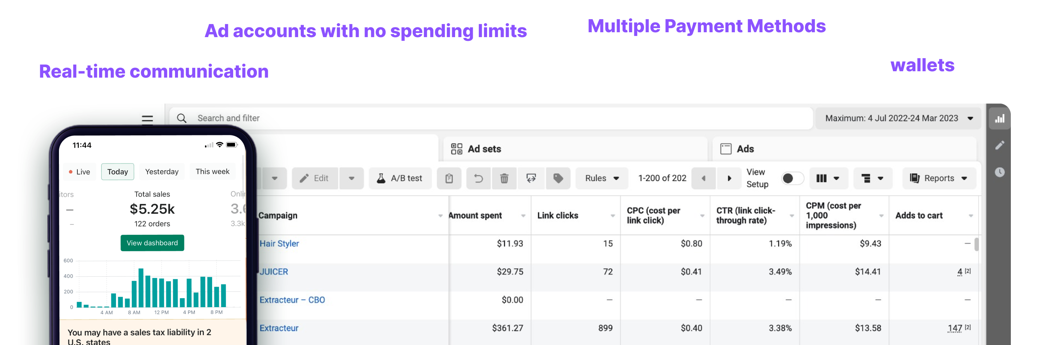The image size is (1039, 345).
Task: Open the clock history icon in sidebar
Action: [999, 172]
